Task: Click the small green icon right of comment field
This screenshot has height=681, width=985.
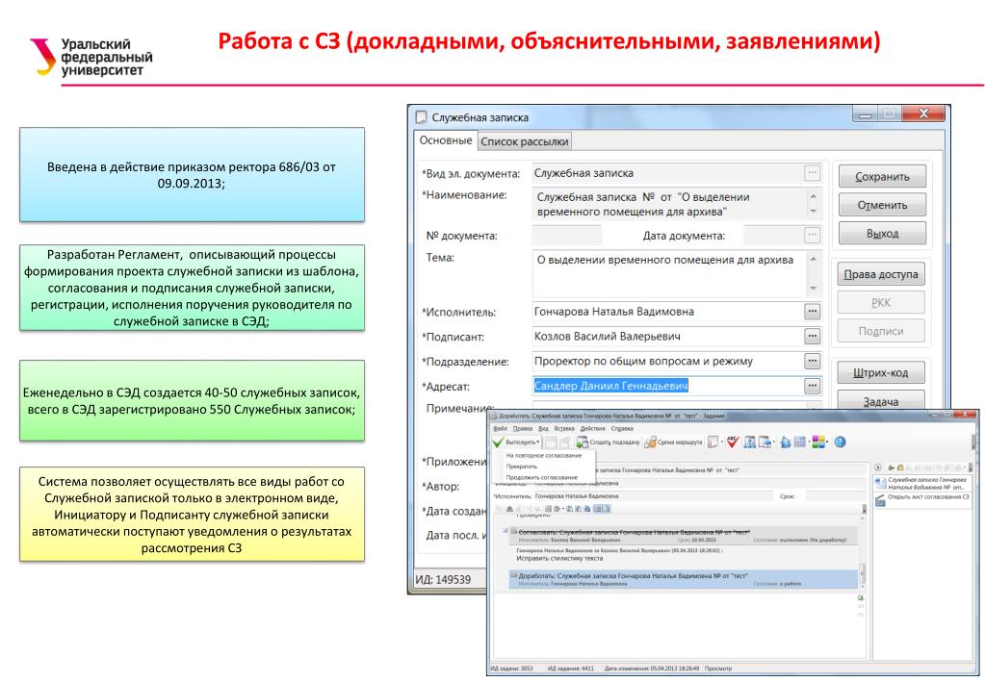Action: 861,597
